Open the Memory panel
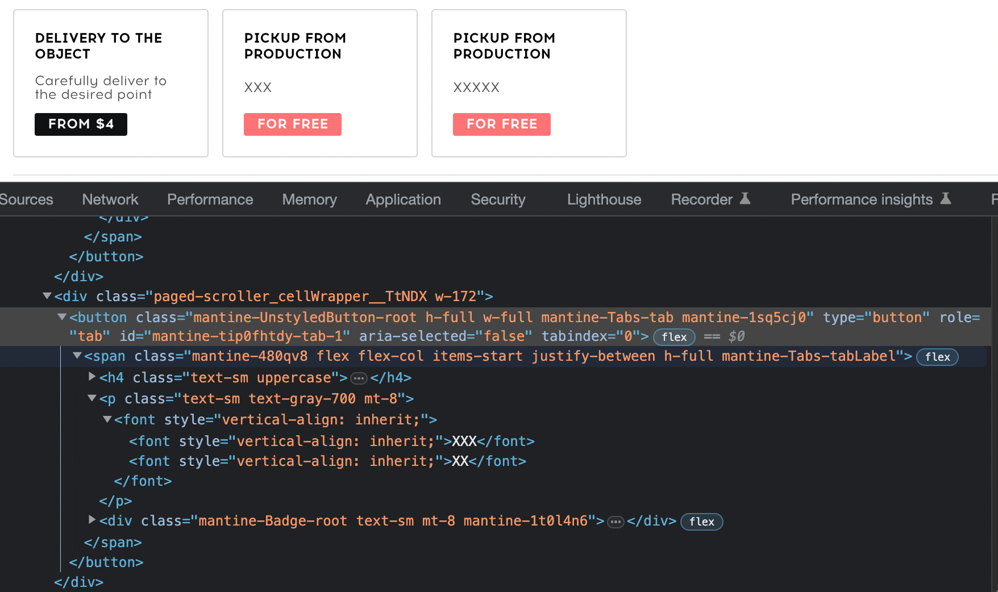The image size is (998, 592). [309, 199]
